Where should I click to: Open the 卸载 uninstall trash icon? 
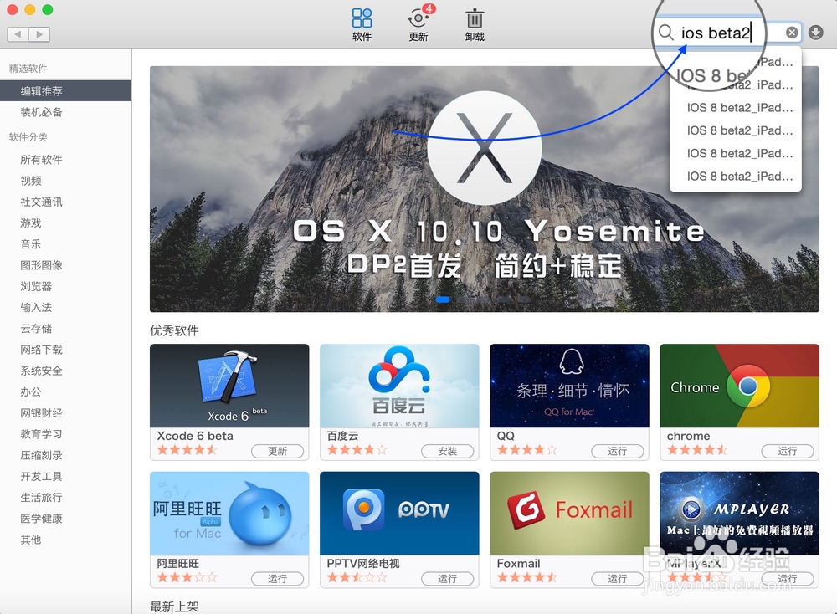click(475, 18)
